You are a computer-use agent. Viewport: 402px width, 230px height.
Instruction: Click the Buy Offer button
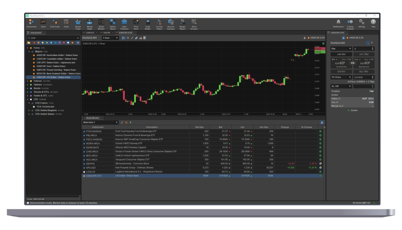[364, 72]
